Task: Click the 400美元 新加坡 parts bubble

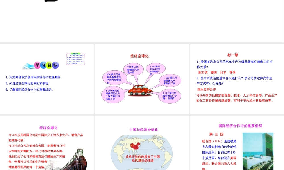Action: point(114,78)
